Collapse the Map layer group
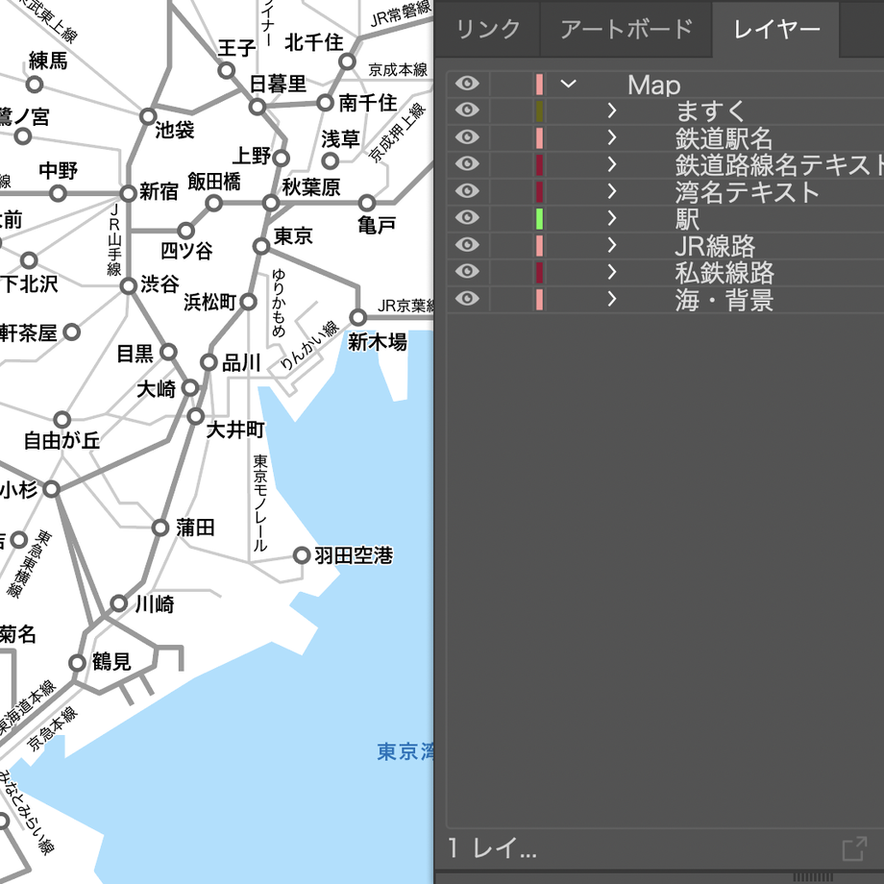Screen dimensions: 884x884 click(x=568, y=85)
